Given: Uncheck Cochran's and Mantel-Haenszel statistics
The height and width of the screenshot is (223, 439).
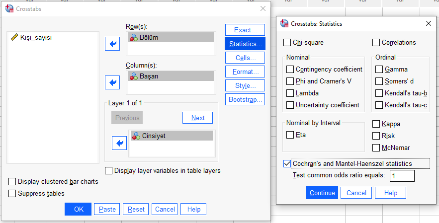Looking at the screenshot, I should 287,163.
